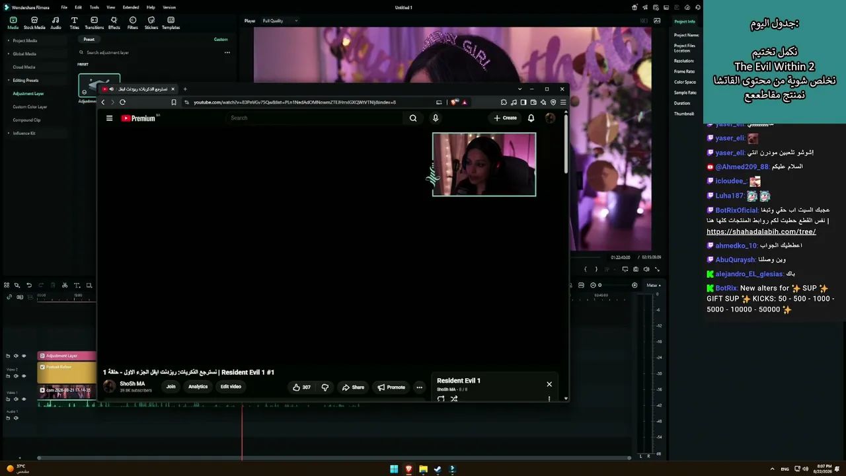Zoom out the timeline with minus icon
Viewport: 846px width, 476px height.
(593, 286)
